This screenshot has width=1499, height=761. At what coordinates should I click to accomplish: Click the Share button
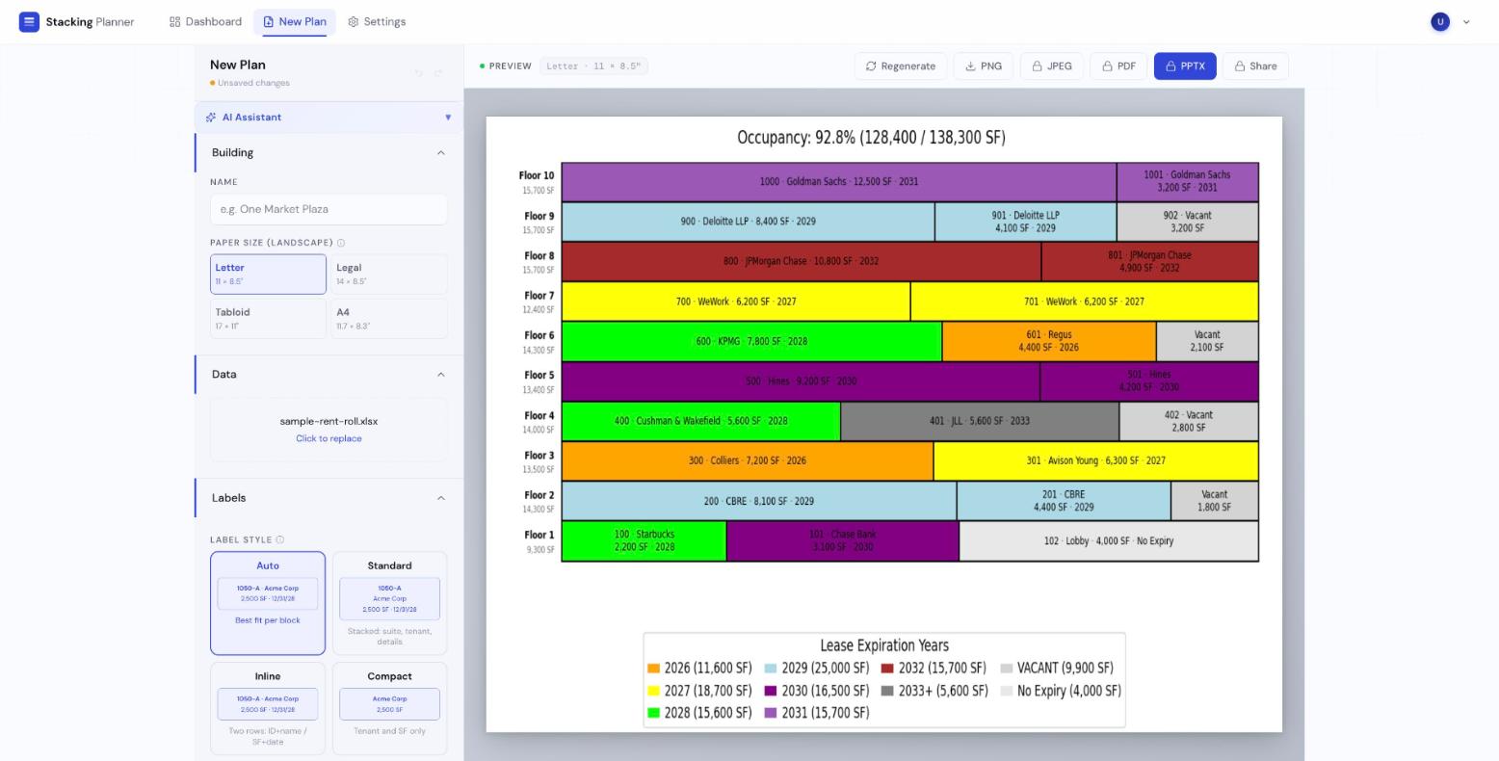tap(1256, 66)
